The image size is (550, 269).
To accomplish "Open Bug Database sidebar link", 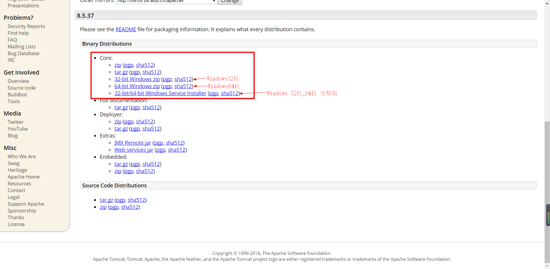I will [x=24, y=53].
